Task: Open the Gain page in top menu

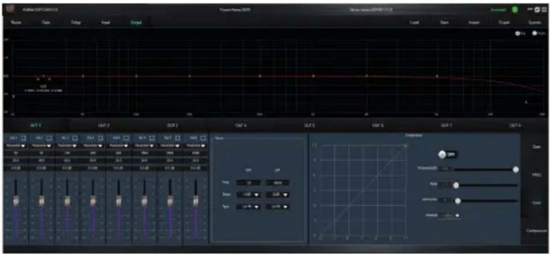Action: tap(45, 22)
